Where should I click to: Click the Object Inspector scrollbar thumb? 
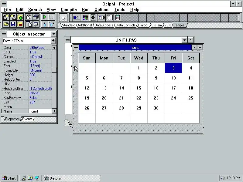pos(54,70)
